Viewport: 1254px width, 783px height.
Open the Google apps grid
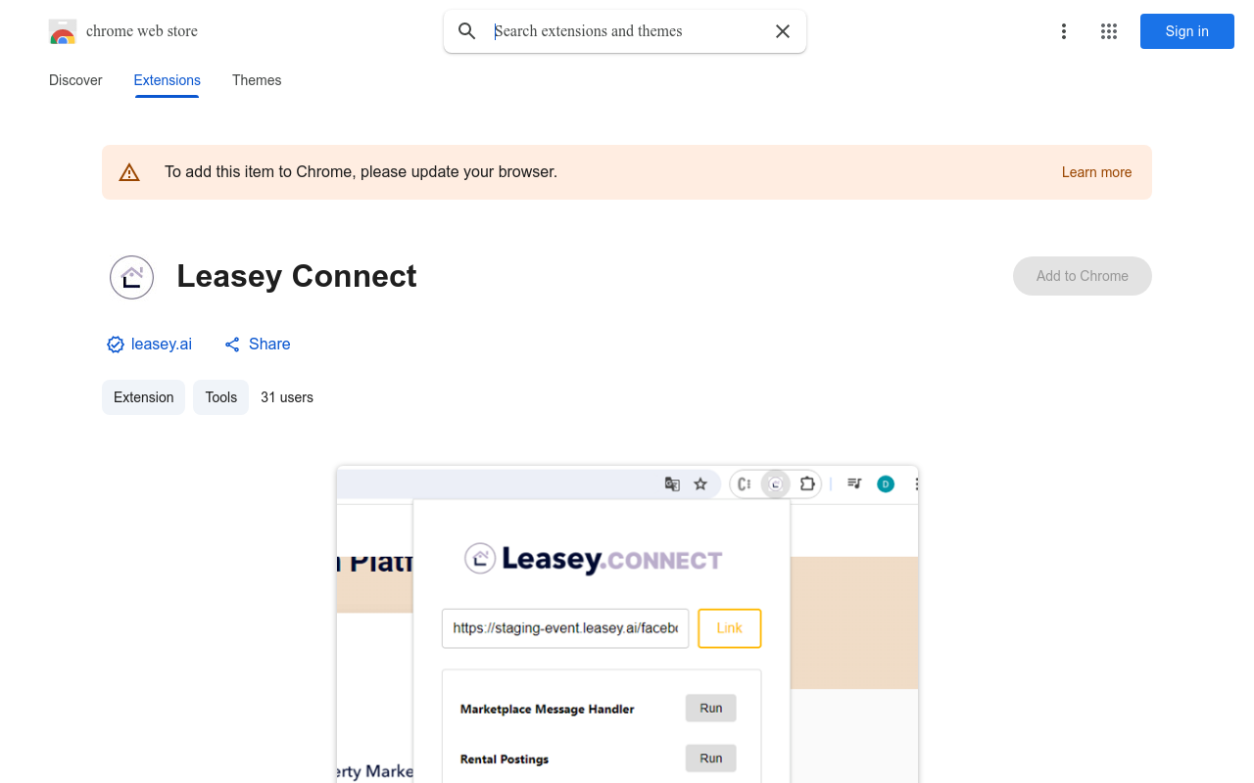coord(1109,31)
